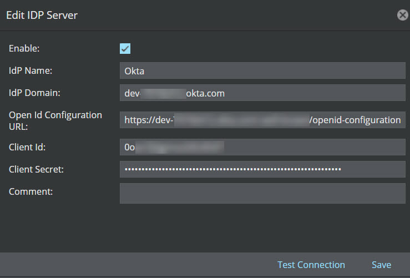Close the Edit IDP Server dialog
410x278 pixels.
coord(402,15)
